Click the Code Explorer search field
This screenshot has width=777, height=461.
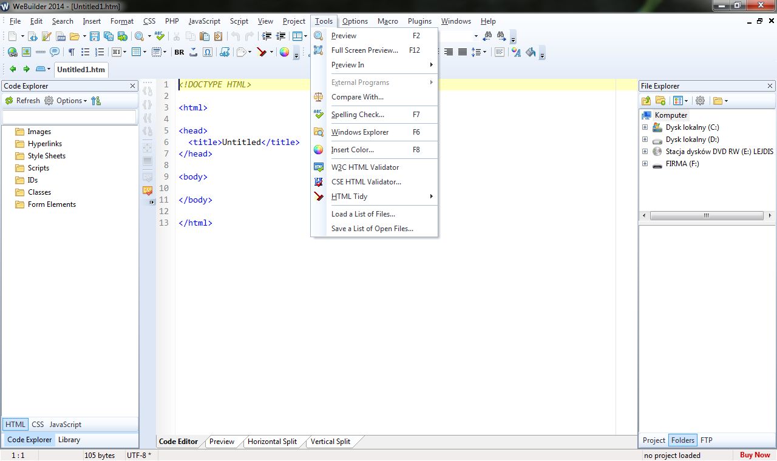[70, 116]
